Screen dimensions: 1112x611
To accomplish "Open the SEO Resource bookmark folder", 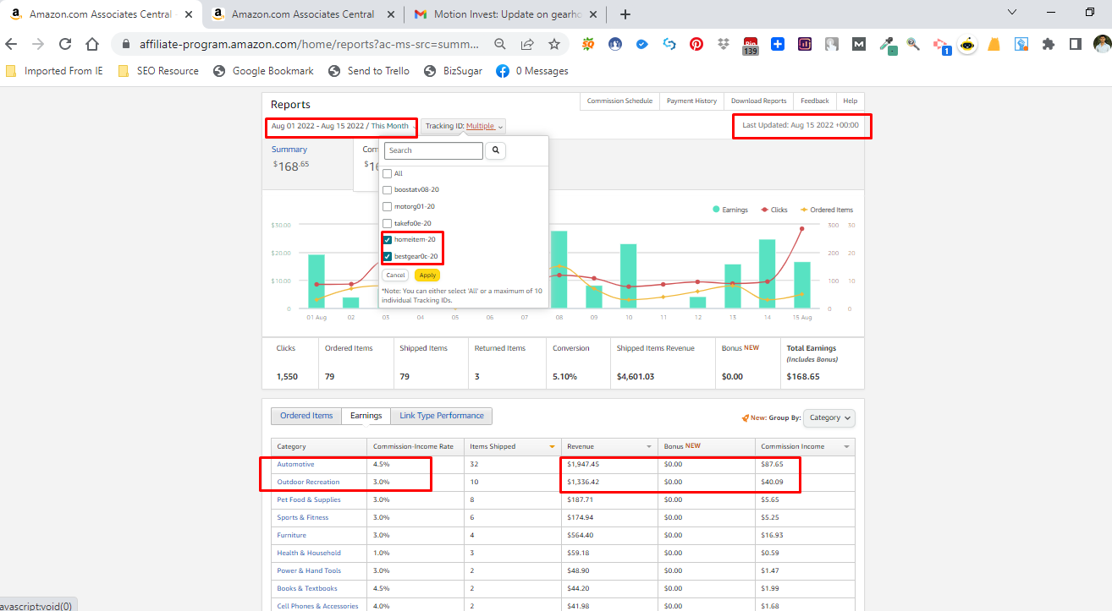I will point(158,71).
